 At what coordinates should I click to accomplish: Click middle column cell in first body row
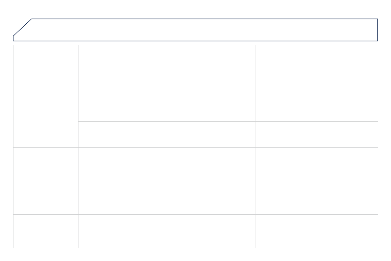point(166,76)
